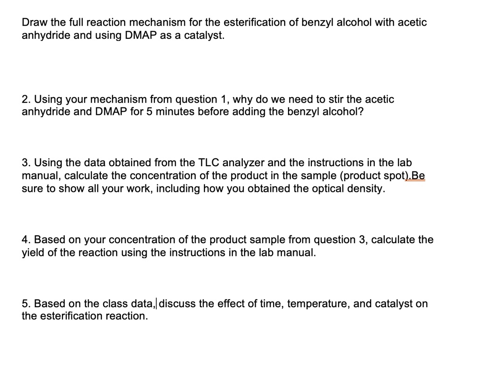Screen dimensions: 478x374
Task: Click the number "3." starting question three
Action: pos(27,163)
